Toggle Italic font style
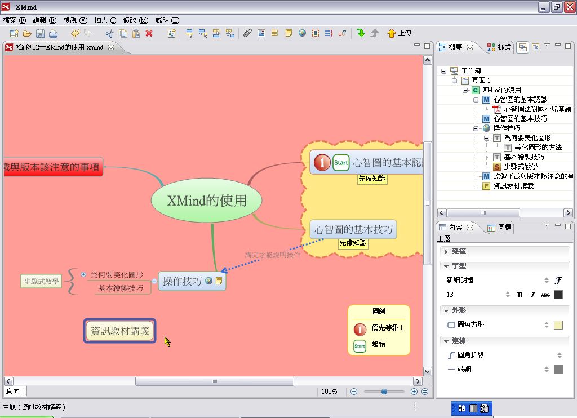 [532, 295]
